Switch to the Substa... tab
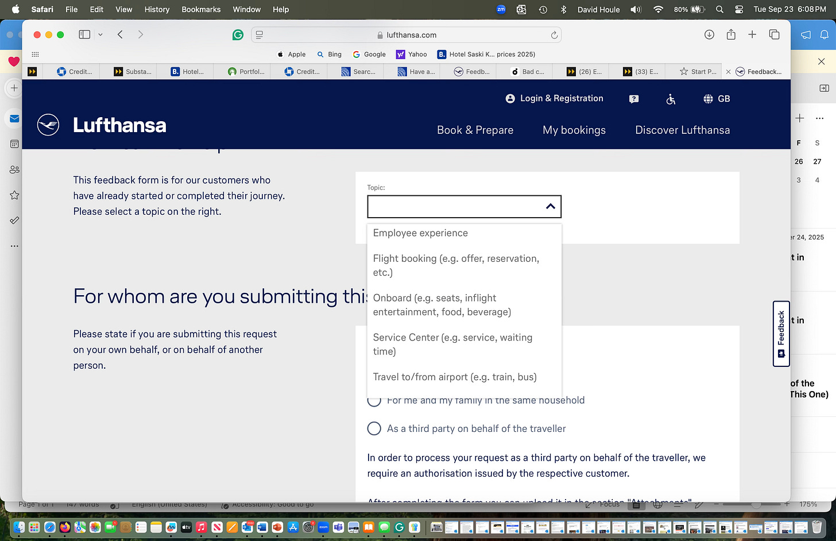The height and width of the screenshot is (541, 836). coord(133,72)
